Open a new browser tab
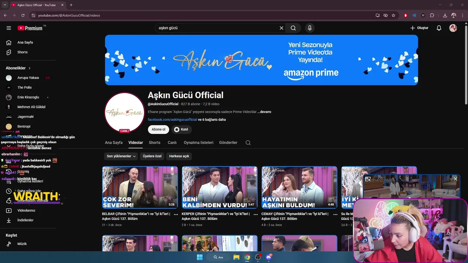This screenshot has height=263, width=468. click(71, 5)
